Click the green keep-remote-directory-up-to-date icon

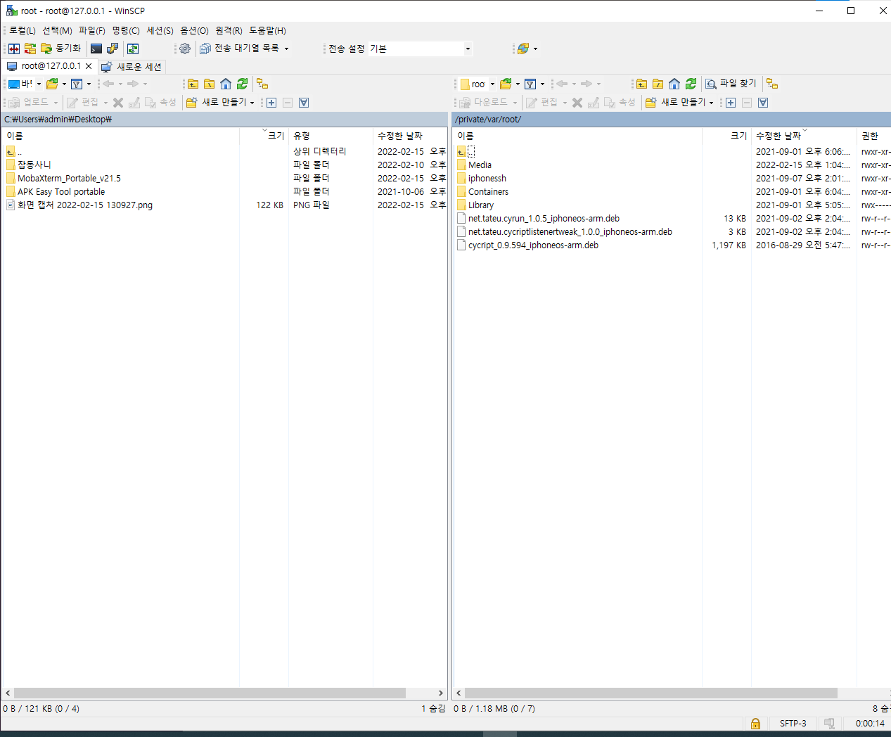click(132, 49)
